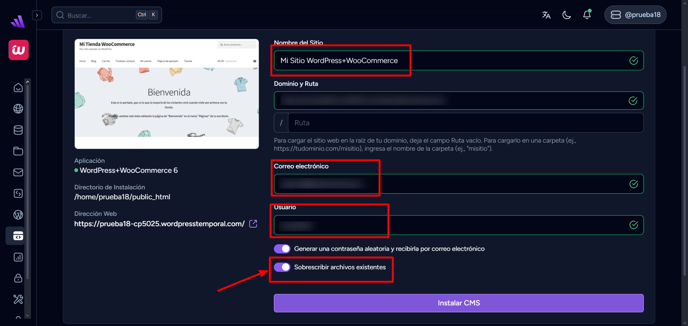Switch to dark mode moon icon
Image resolution: width=688 pixels, height=326 pixels.
[567, 15]
